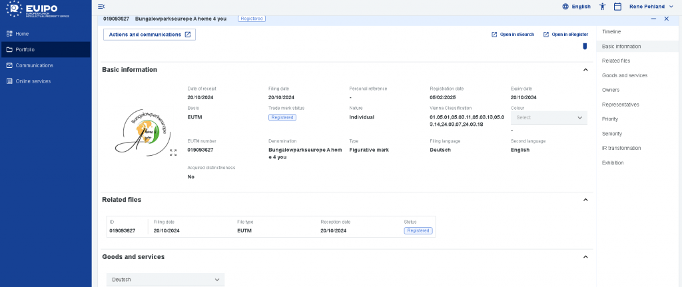Screen dimensions: 682x287
Task: Collapse the Related files section
Action: pyautogui.click(x=585, y=200)
